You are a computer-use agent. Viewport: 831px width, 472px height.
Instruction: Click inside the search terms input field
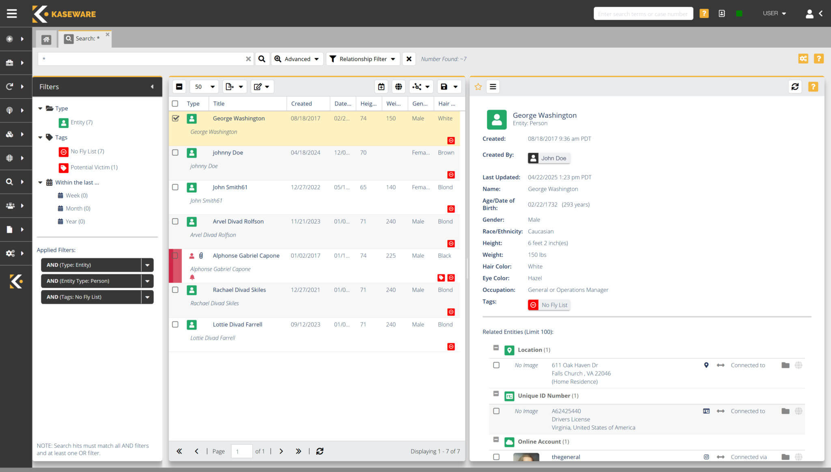coord(643,13)
